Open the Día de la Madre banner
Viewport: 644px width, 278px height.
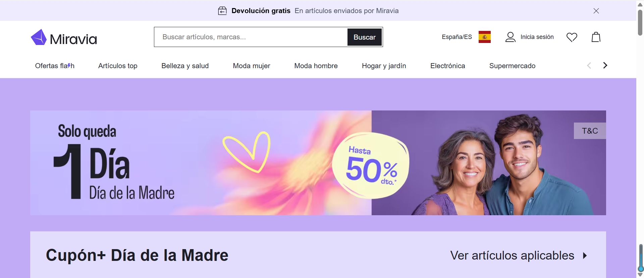[318, 163]
